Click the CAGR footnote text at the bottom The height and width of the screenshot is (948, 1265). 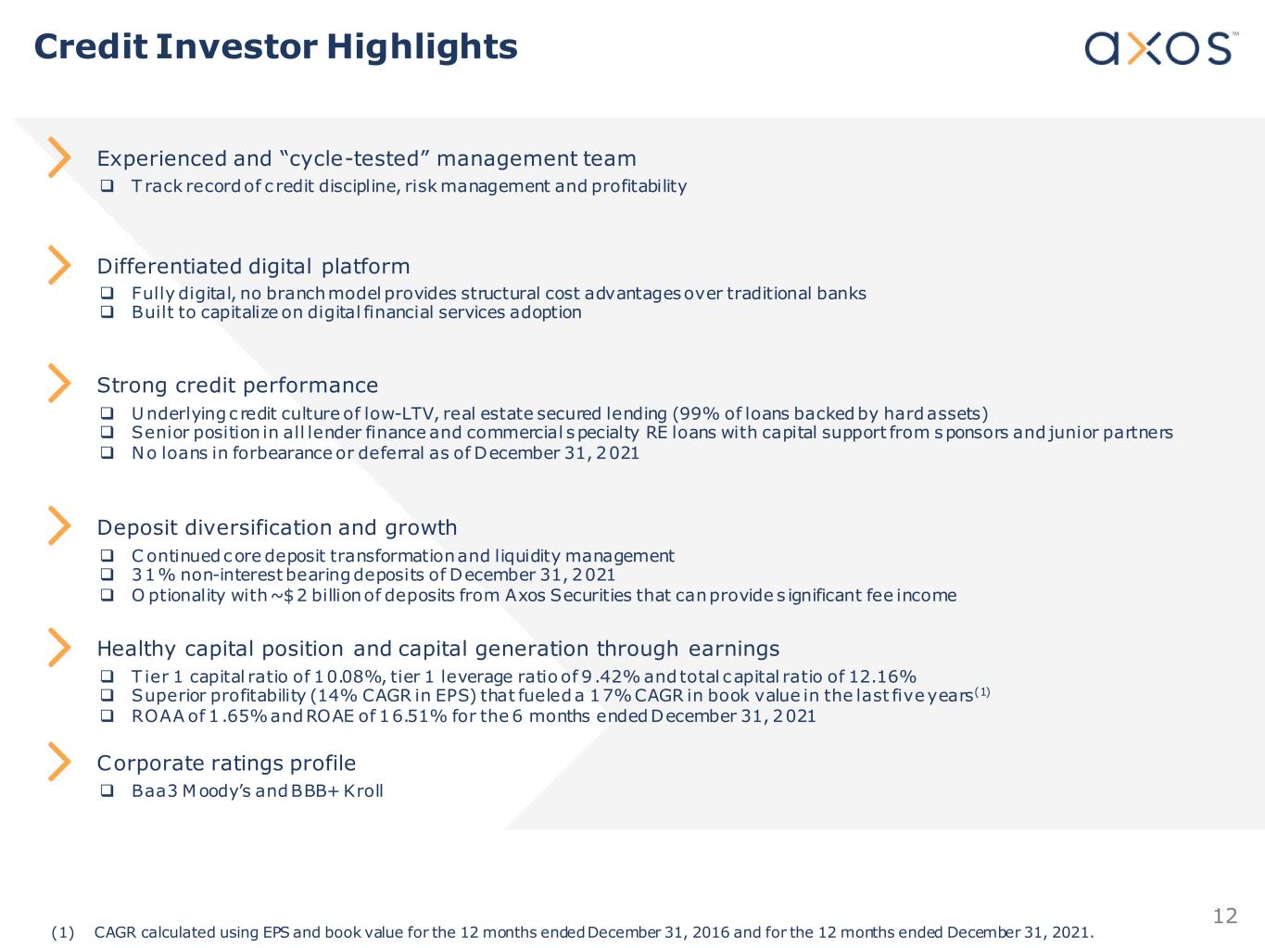coord(593,932)
